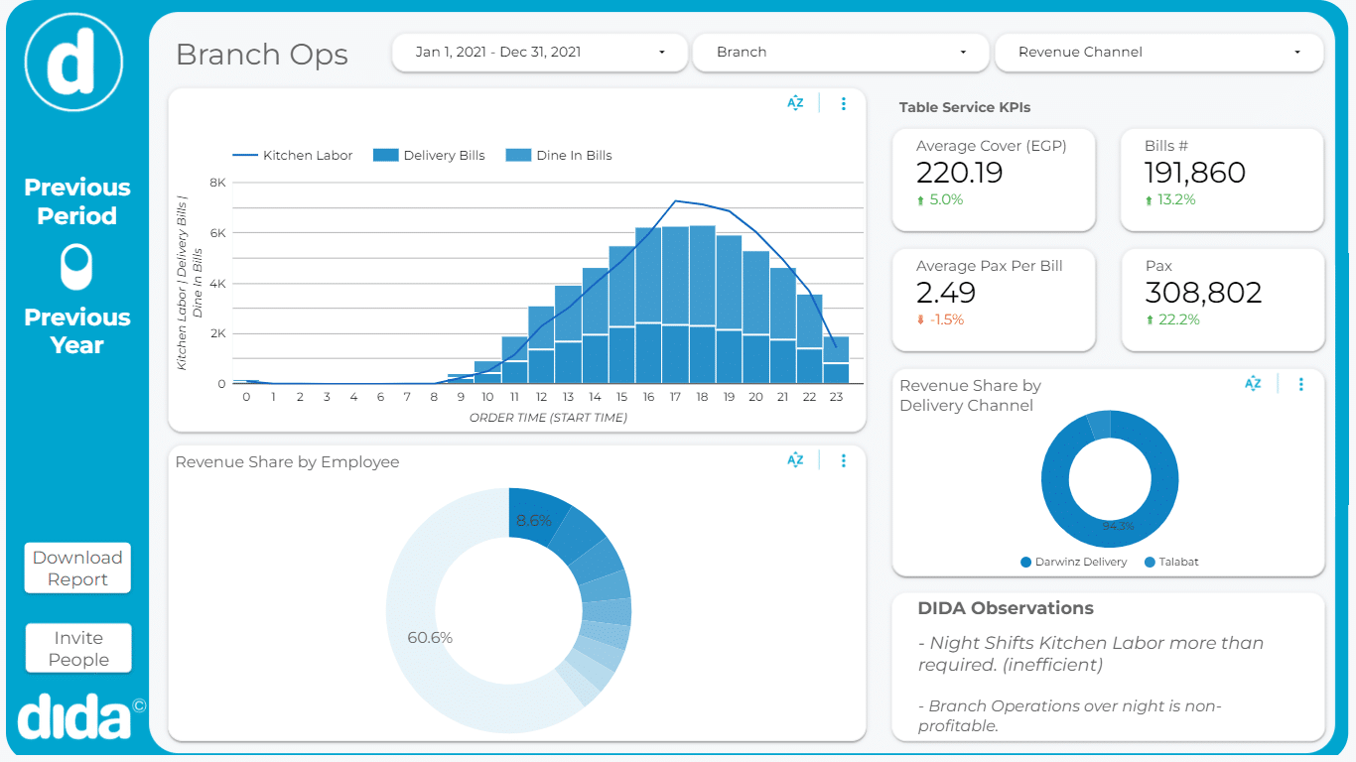This screenshot has height=762, width=1356.
Task: Click the round 'd' logo icon
Action: (74, 62)
